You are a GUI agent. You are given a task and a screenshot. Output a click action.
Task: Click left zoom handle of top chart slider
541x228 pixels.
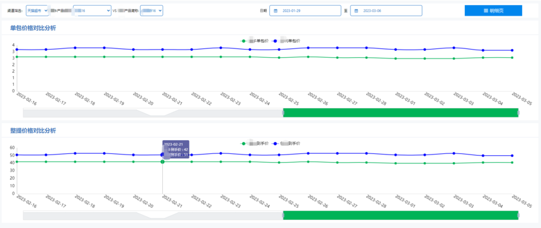pyautogui.click(x=283, y=112)
